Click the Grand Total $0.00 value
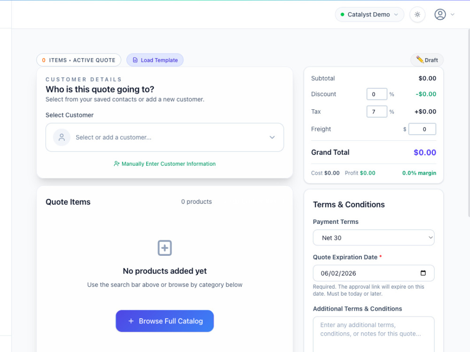This screenshot has width=470, height=352. pos(425,153)
